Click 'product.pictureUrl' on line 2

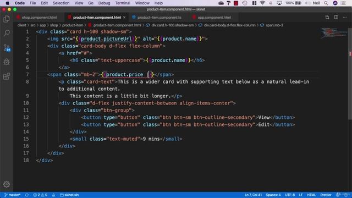pos(106,38)
